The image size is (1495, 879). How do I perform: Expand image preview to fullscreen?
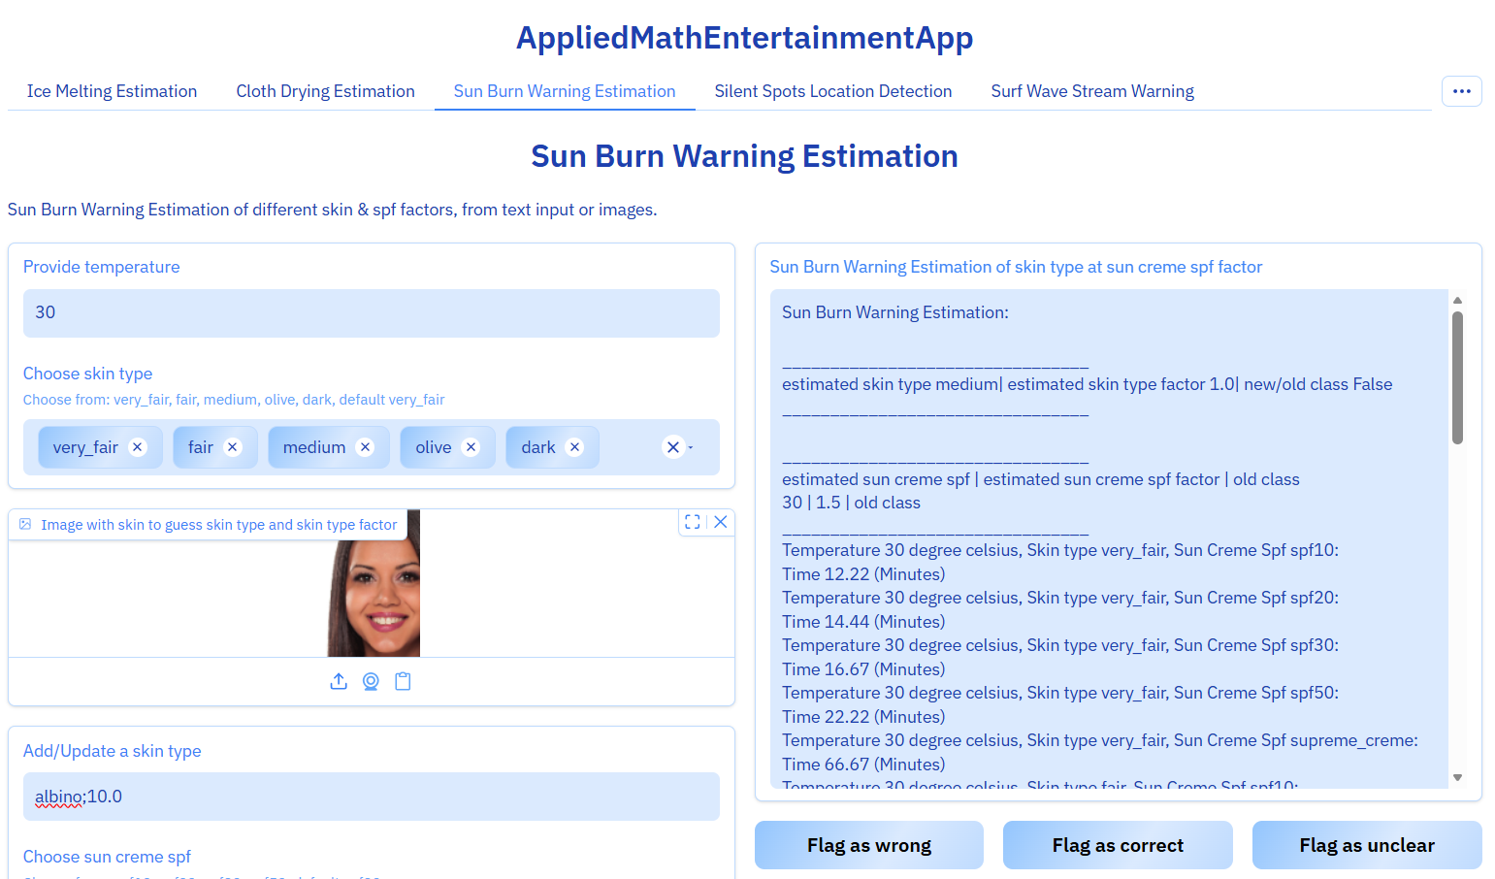pos(692,522)
